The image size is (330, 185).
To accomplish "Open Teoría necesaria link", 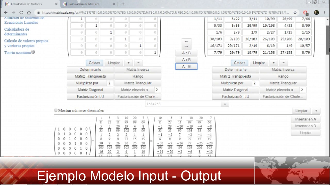I will coord(18,52).
